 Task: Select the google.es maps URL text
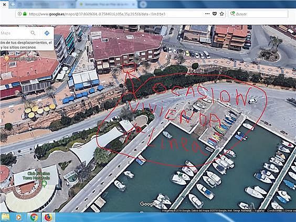[98, 14]
